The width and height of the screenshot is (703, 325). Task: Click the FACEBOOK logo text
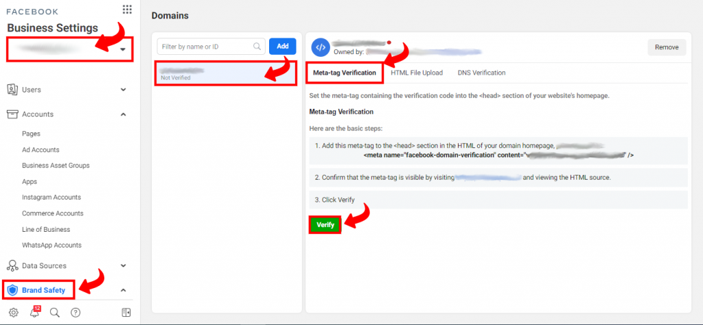32,11
